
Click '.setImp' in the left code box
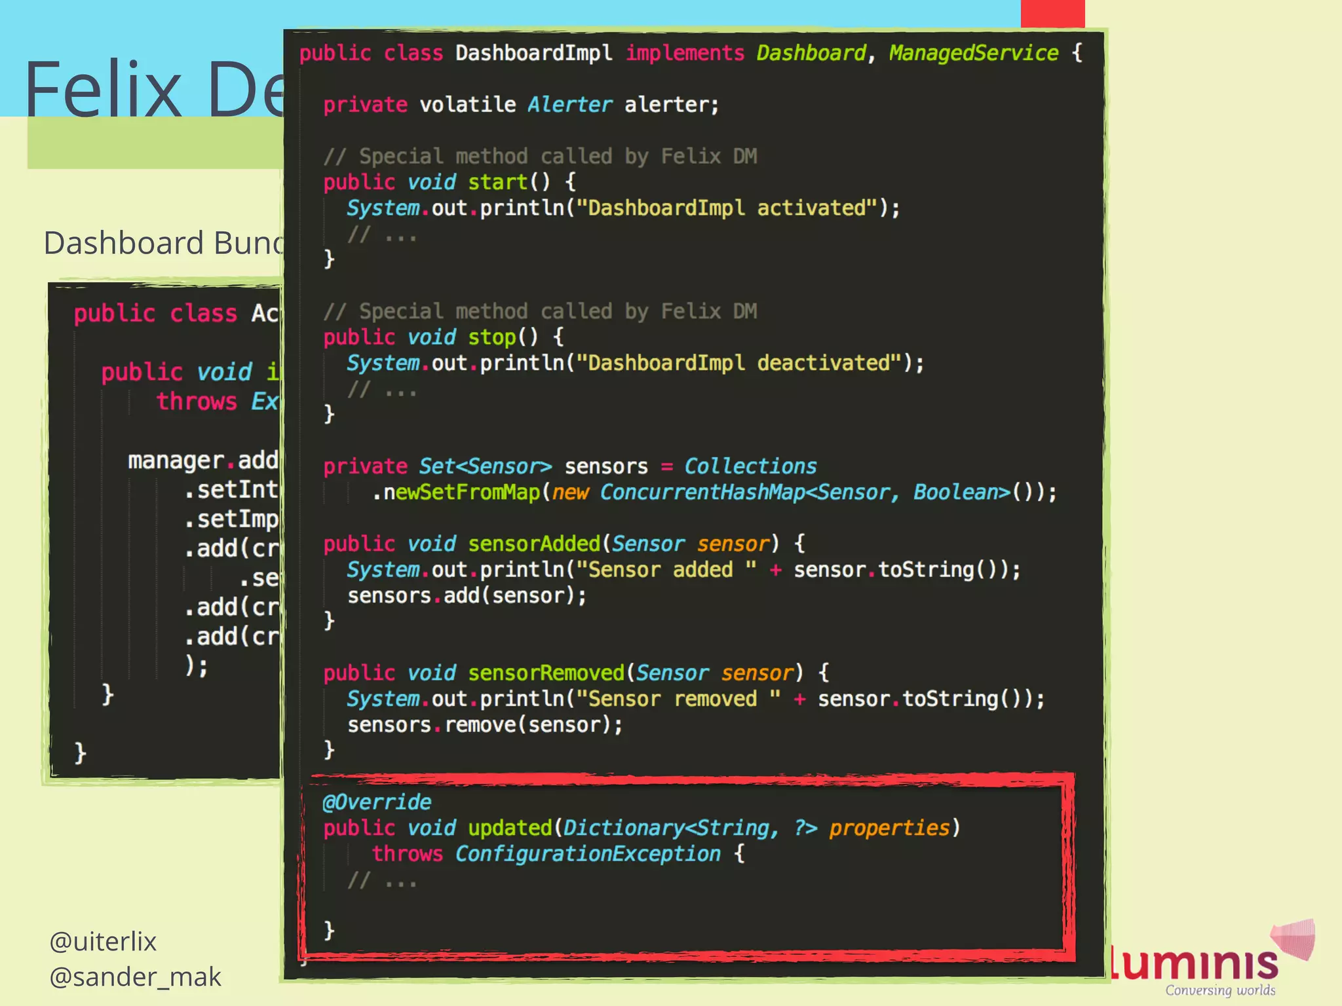pos(232,519)
